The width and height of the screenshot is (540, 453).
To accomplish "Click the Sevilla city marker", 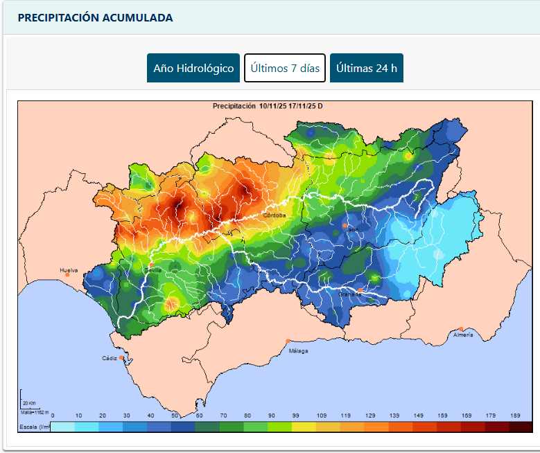I will 152,265.
